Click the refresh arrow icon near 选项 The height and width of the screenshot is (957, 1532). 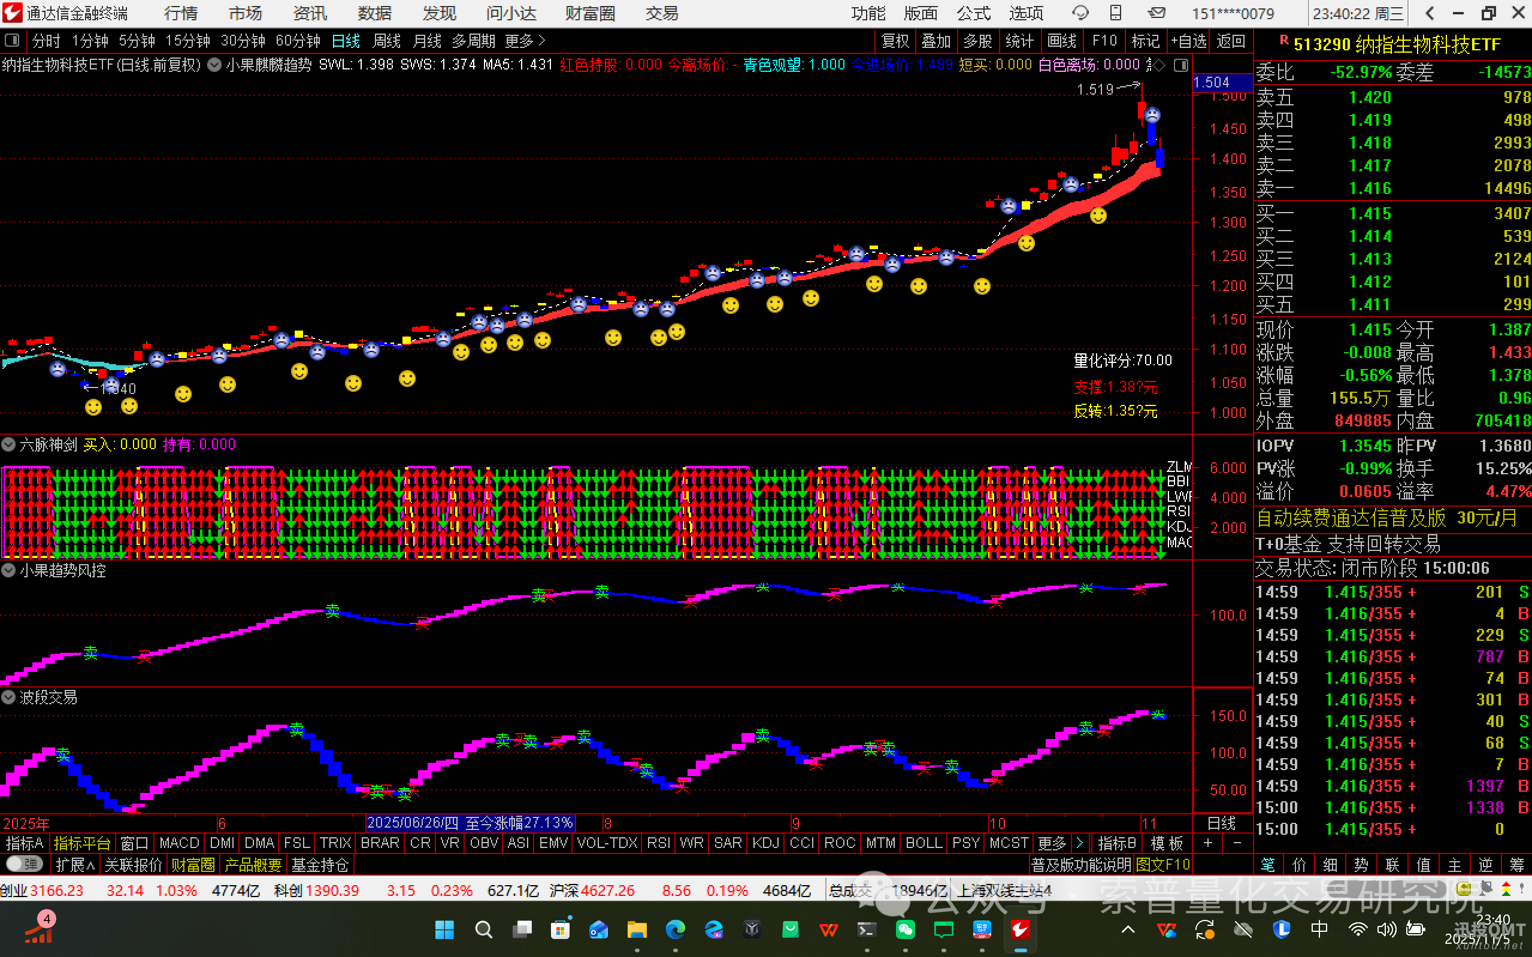pos(1080,13)
